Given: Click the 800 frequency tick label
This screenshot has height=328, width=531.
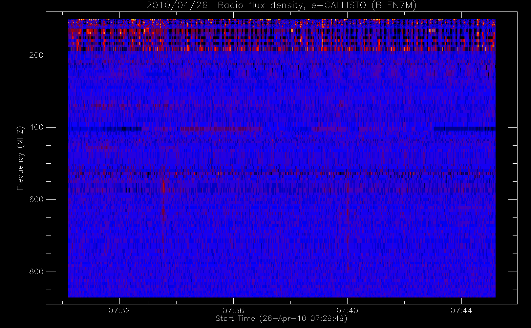Looking at the screenshot, I should click(x=36, y=272).
